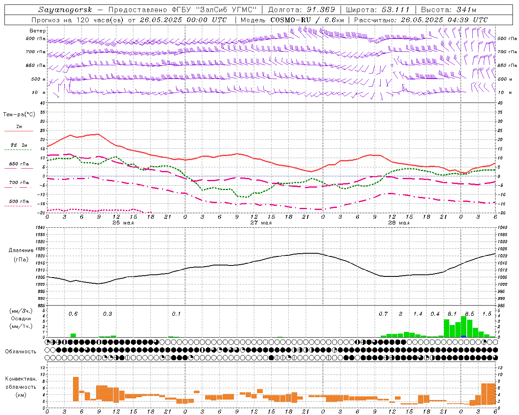Image resolution: width=519 pixels, height=415 pixels.
Task: Click the 8.5 three-hour precipitation value
Action: pos(470,314)
